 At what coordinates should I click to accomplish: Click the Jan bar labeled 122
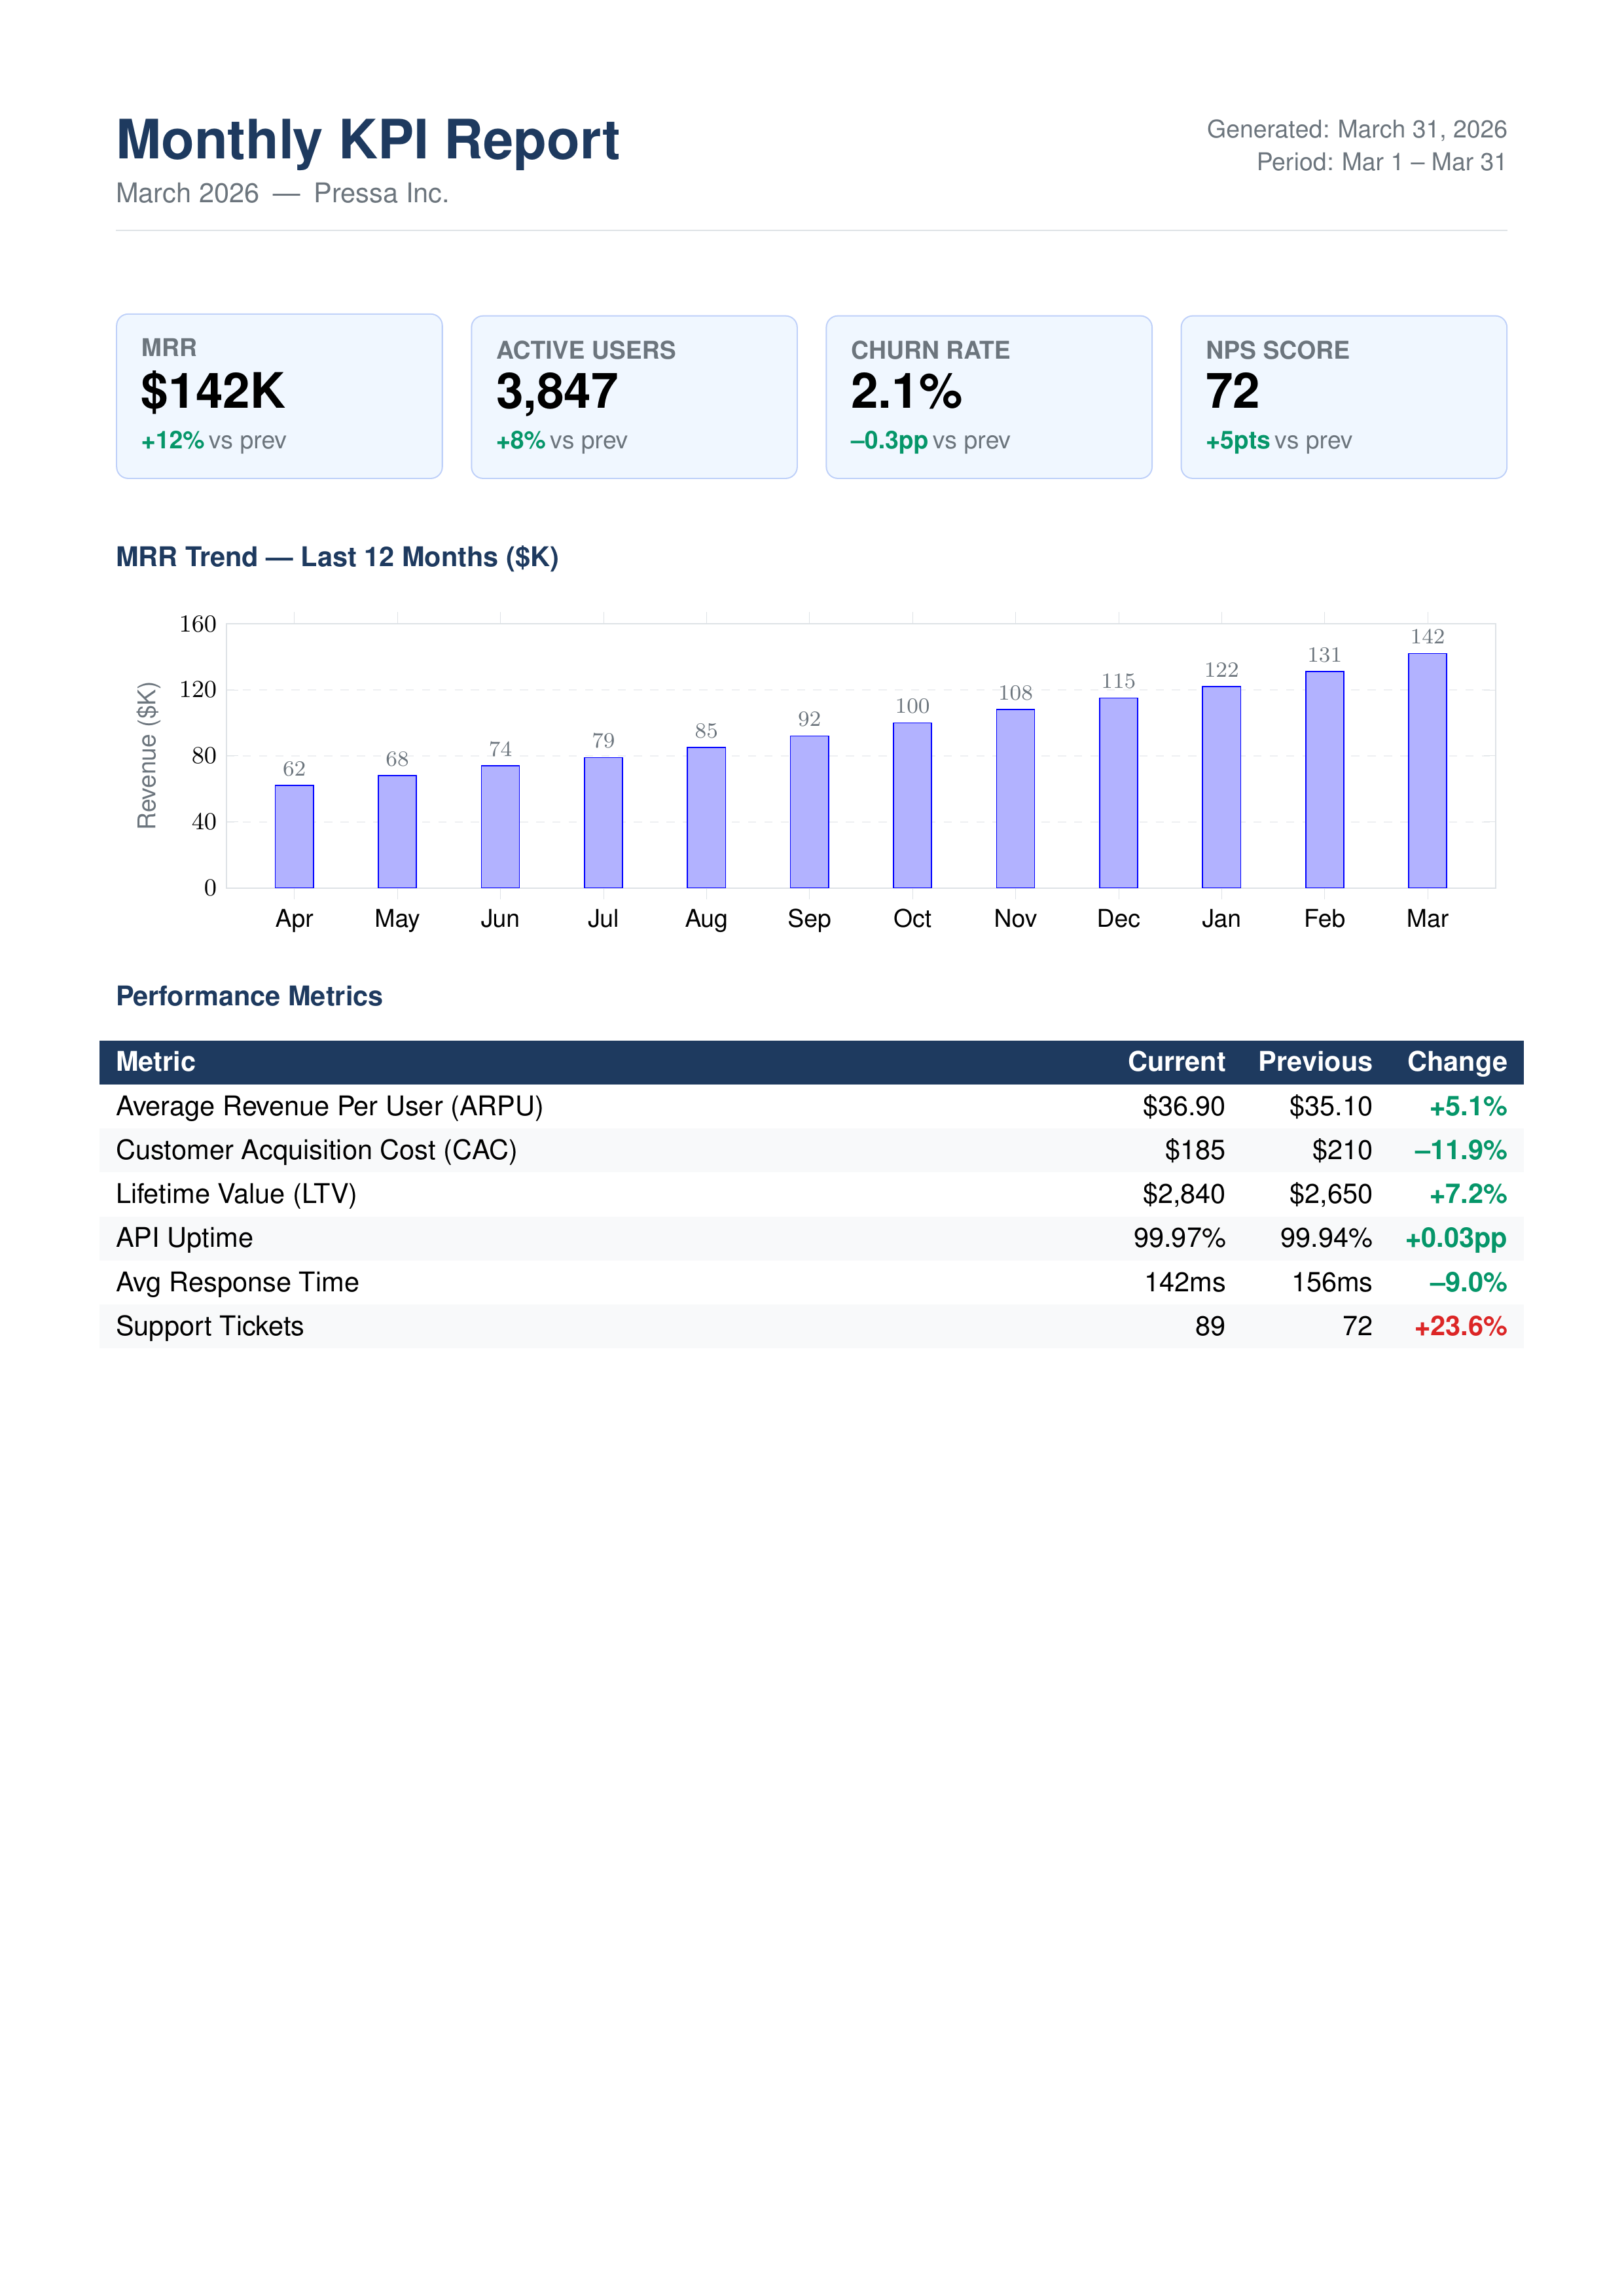click(1221, 787)
